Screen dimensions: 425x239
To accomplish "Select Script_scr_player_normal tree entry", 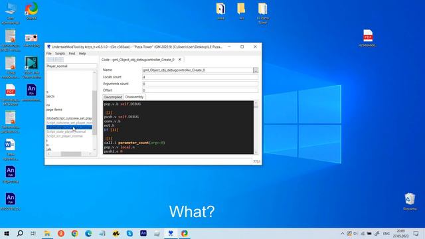I will [64, 136].
